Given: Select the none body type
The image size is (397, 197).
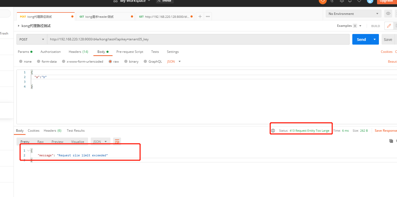Looking at the screenshot, I should [x=25, y=61].
